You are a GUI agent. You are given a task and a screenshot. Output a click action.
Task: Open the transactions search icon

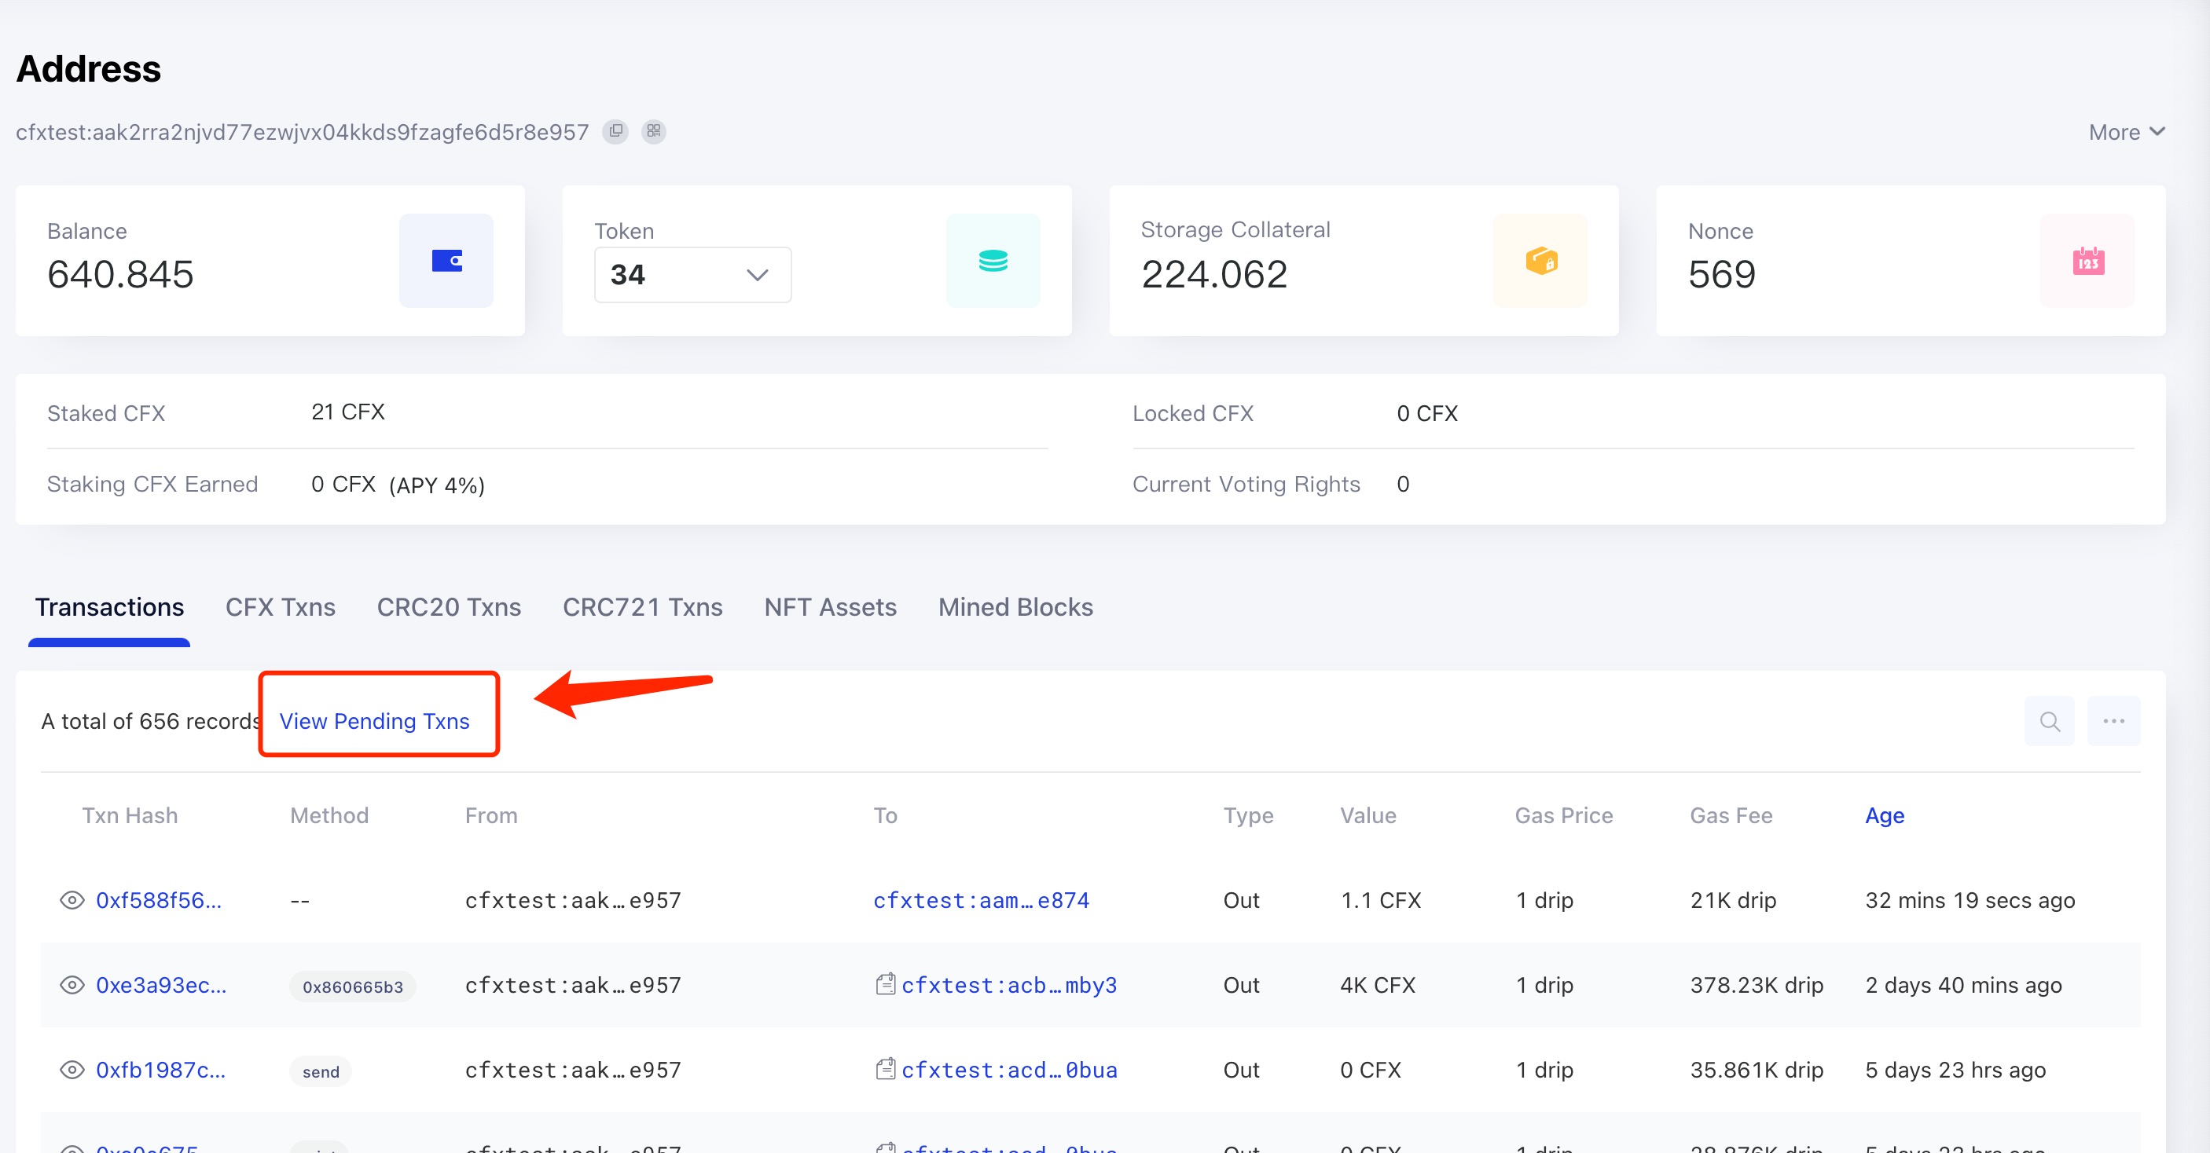click(x=2050, y=721)
